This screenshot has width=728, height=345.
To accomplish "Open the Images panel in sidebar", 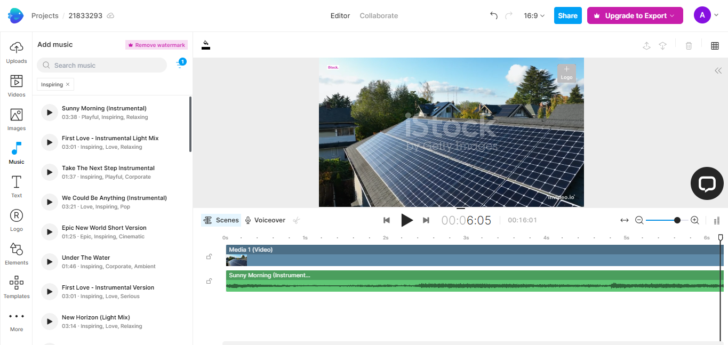I will tap(17, 119).
